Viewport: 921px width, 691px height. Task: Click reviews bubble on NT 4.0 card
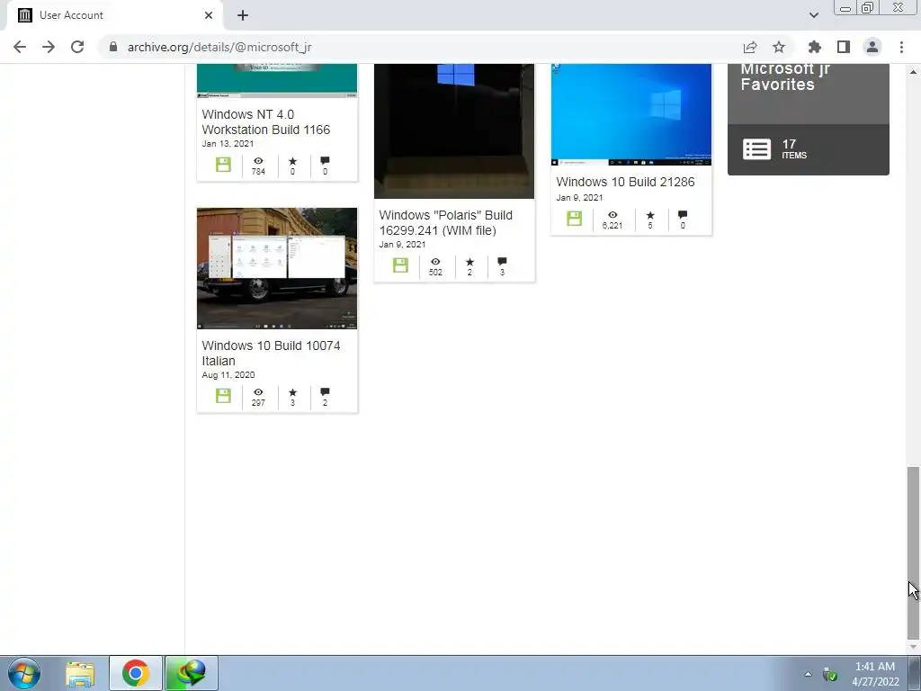coord(325,160)
